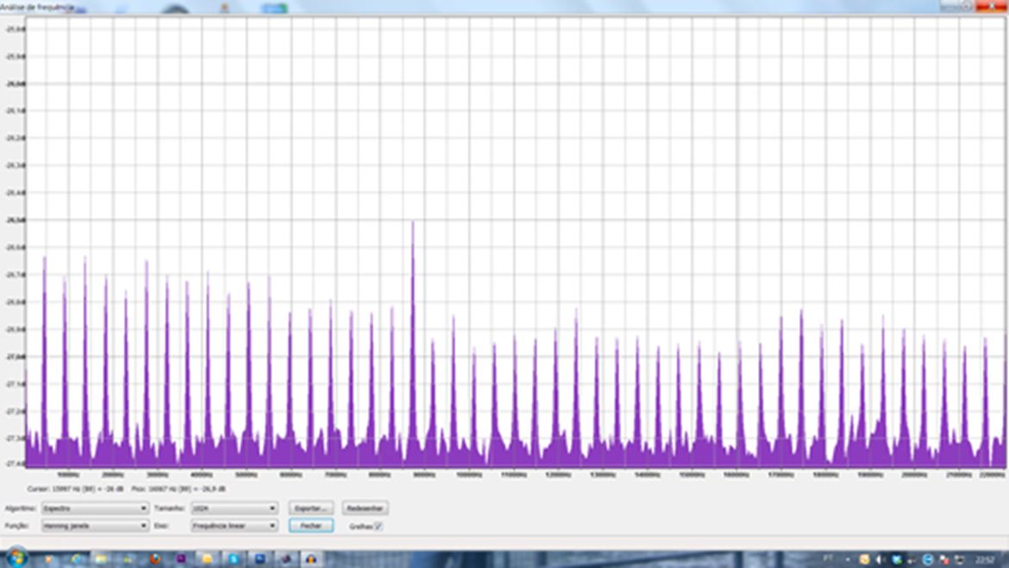Show hidden system tray icons
Image resolution: width=1009 pixels, height=568 pixels.
click(848, 559)
